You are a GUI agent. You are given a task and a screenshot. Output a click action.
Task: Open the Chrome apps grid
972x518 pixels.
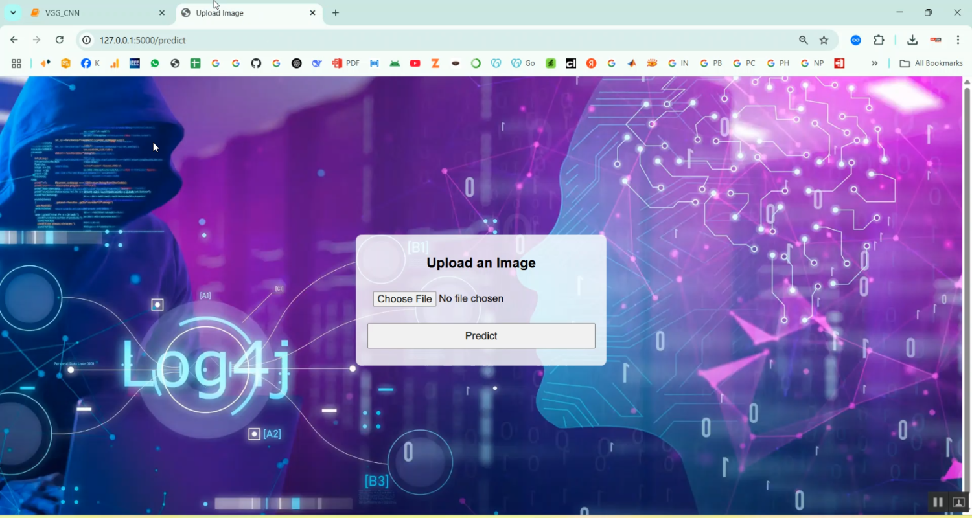coord(16,63)
